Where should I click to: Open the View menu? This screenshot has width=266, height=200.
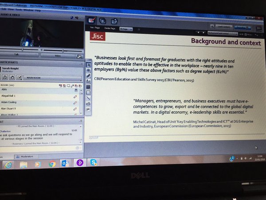click(11, 9)
